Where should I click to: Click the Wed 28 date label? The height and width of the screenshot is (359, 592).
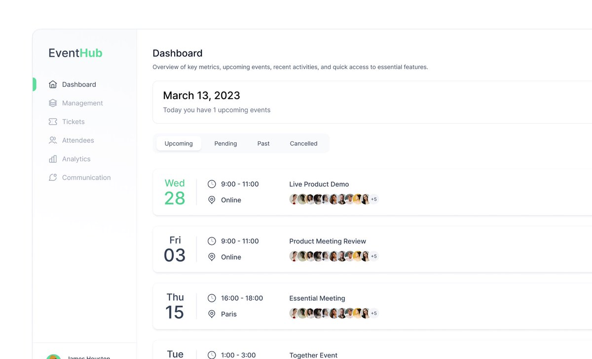coord(175,192)
